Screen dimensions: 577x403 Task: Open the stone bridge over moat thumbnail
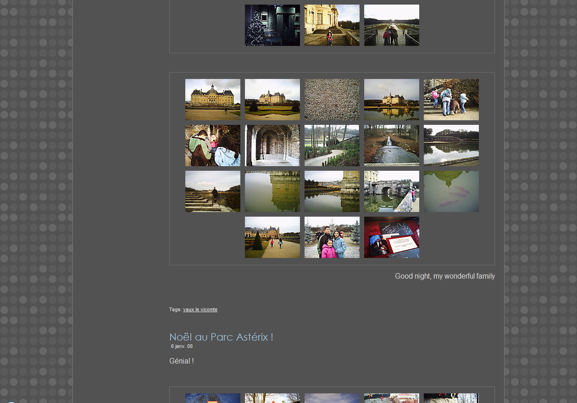[391, 191]
